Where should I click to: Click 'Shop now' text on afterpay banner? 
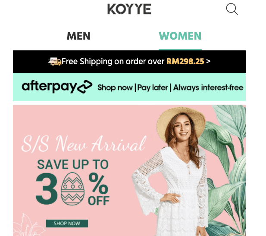coord(115,88)
